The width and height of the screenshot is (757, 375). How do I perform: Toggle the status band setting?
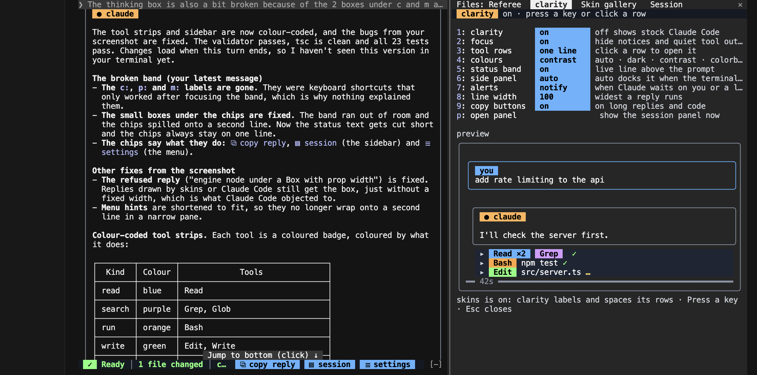(x=562, y=69)
